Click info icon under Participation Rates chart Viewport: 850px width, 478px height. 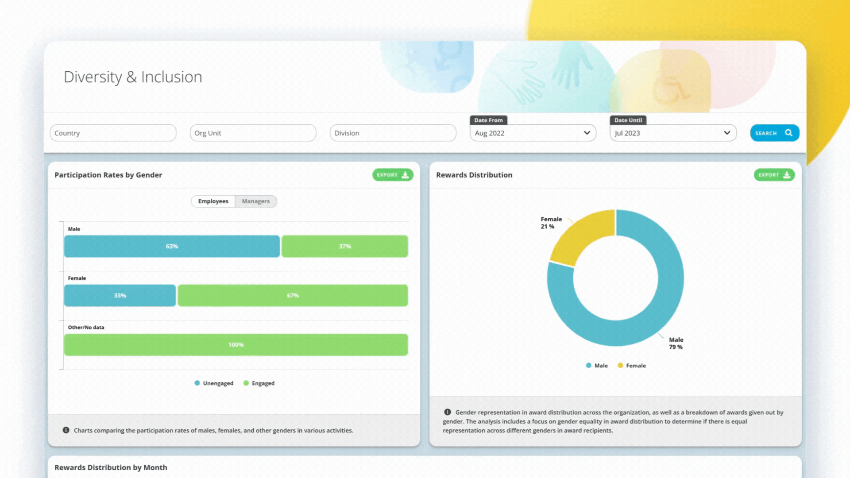pos(66,430)
